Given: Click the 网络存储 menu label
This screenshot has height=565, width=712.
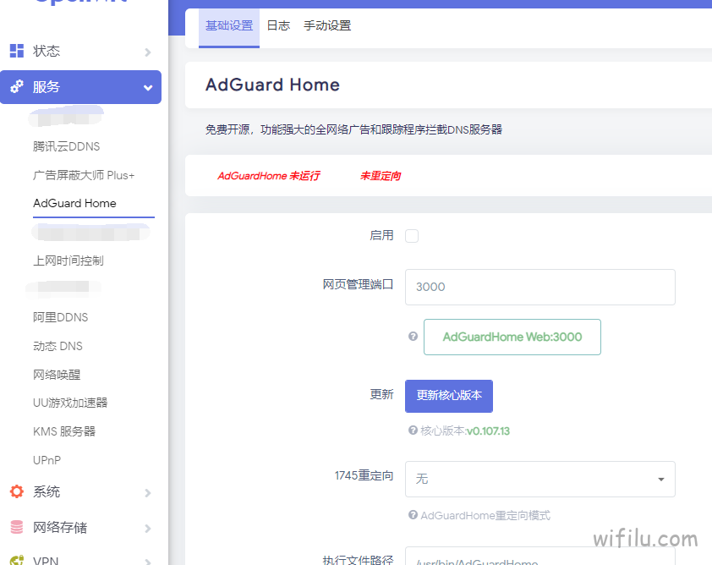Looking at the screenshot, I should (60, 527).
